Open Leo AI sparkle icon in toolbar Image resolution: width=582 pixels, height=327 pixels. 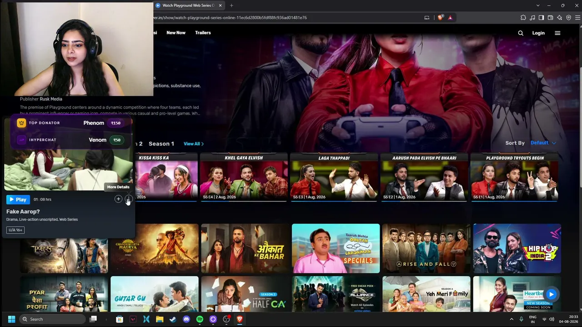point(559,18)
